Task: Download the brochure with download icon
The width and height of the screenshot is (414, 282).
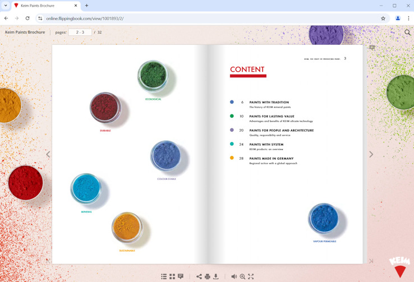Action: 216,276
